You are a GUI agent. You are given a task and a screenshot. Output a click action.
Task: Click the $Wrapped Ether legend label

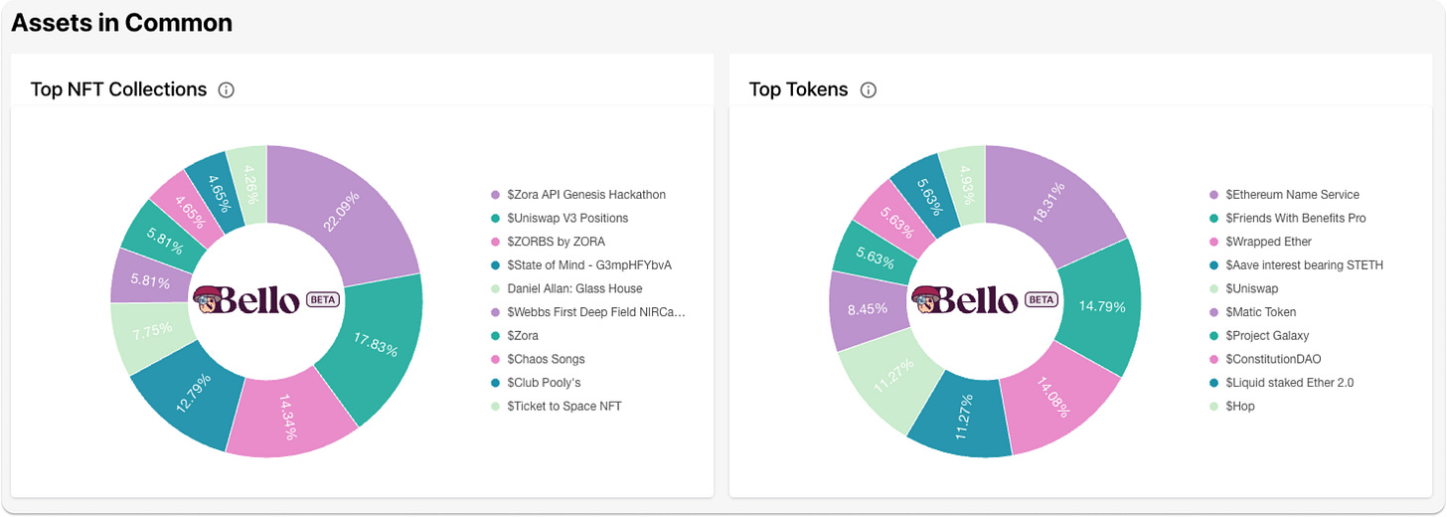pos(1268,242)
